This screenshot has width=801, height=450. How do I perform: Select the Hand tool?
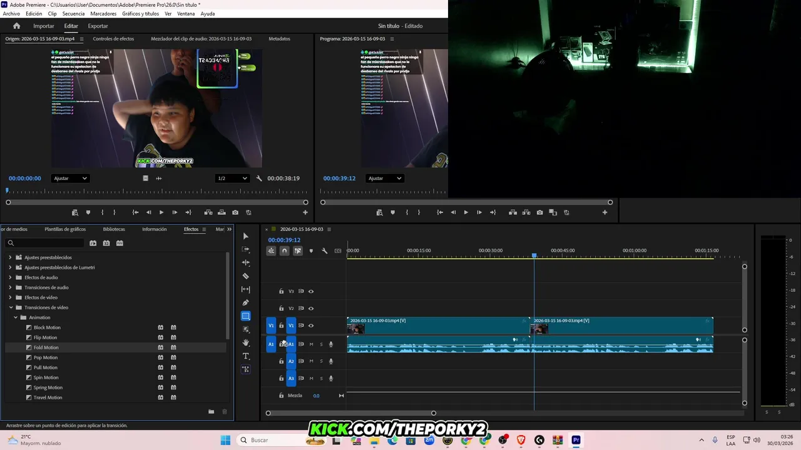(x=245, y=342)
